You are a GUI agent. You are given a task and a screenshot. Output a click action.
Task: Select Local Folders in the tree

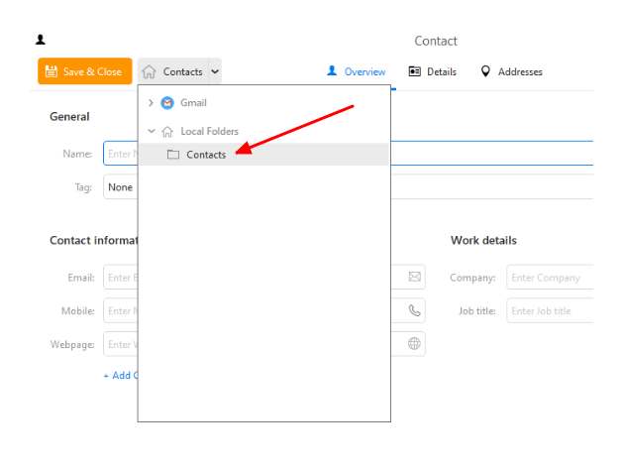pyautogui.click(x=209, y=131)
